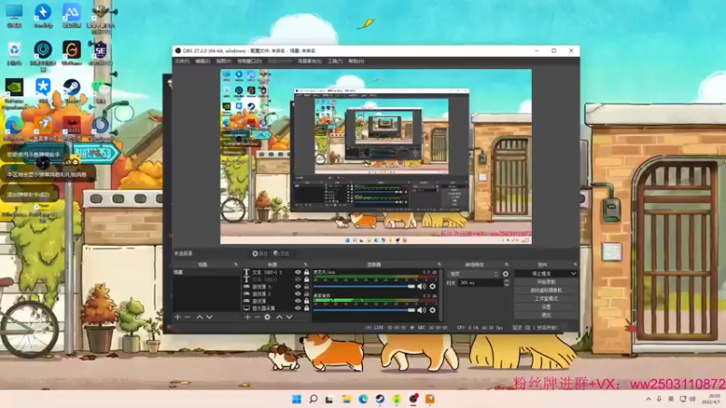Open File Explorer from the taskbar
The width and height of the screenshot is (726, 408).
click(347, 399)
